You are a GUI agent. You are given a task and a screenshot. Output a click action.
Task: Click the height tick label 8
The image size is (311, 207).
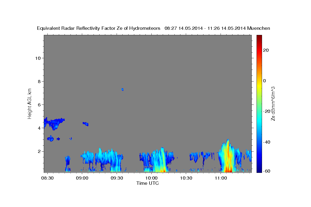(39, 81)
